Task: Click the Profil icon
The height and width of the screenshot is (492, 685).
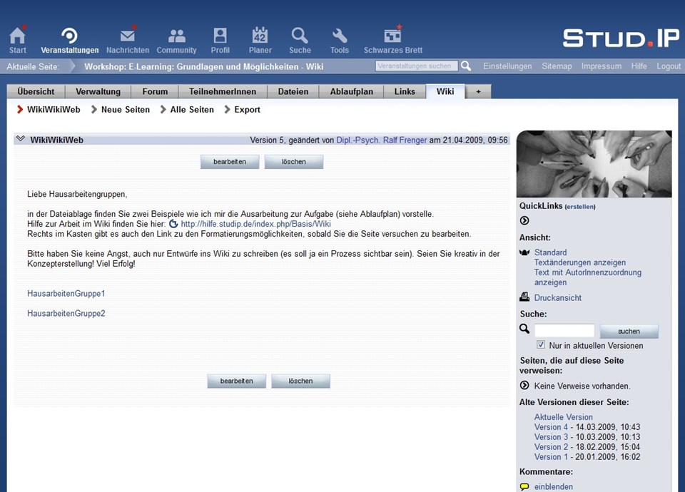Action: pyautogui.click(x=220, y=36)
